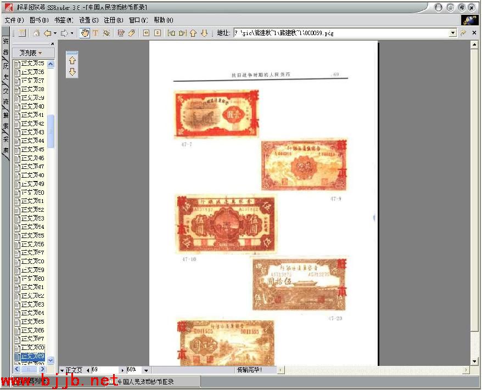The image size is (482, 390).
Task: Open the zoom percentage dropdown arrow
Action: pyautogui.click(x=146, y=370)
